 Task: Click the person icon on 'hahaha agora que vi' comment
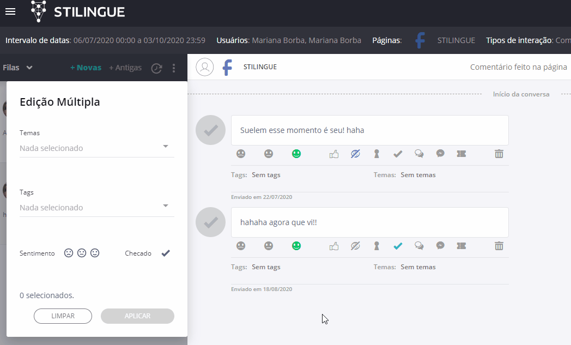(x=376, y=246)
